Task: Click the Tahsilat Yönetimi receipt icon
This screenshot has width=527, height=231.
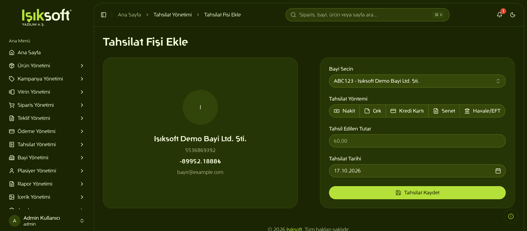Action: coord(12,145)
